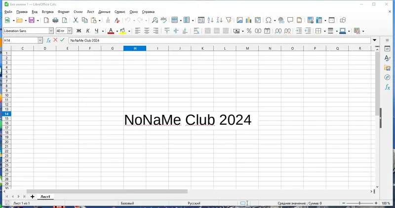This screenshot has height=208, width=395.
Task: Click Insert Pivot Table icon
Action: [x=258, y=20]
